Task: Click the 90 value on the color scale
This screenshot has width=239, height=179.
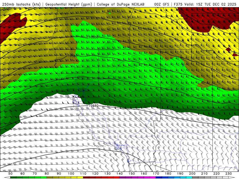Action: [59, 174]
